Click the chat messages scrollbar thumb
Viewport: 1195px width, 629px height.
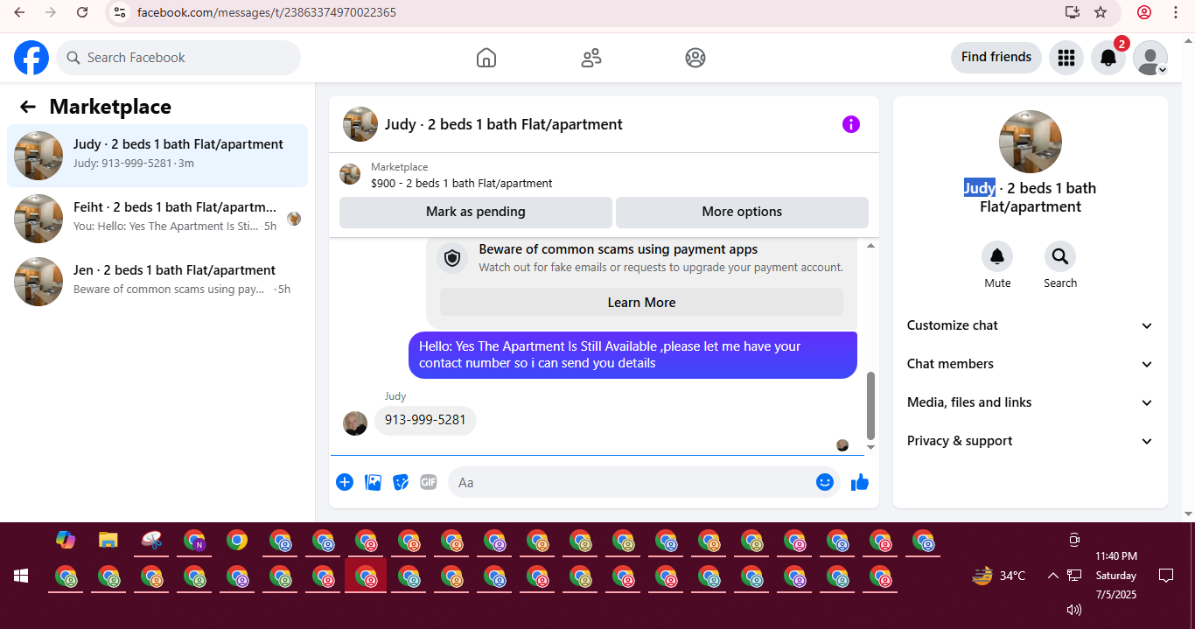click(870, 406)
